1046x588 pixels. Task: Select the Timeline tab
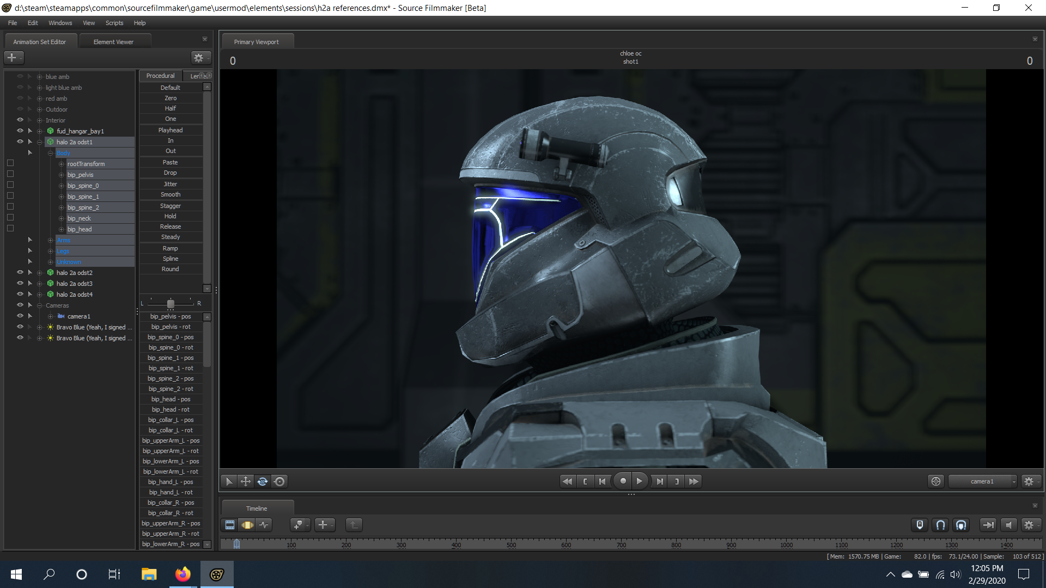click(x=257, y=509)
